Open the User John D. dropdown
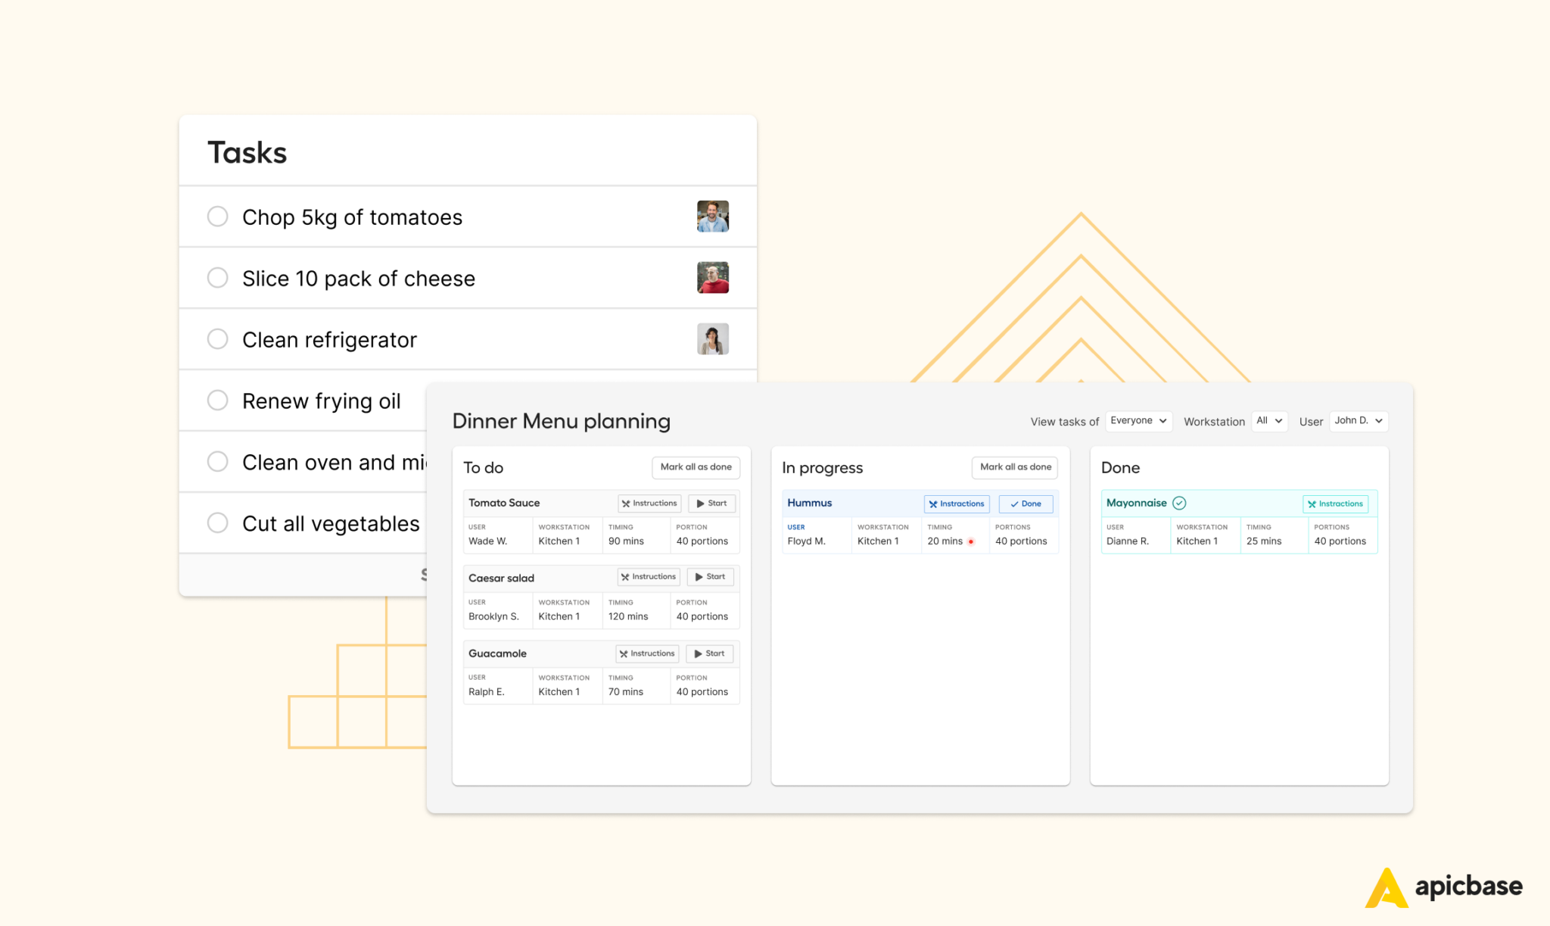Image resolution: width=1550 pixels, height=926 pixels. 1359,421
